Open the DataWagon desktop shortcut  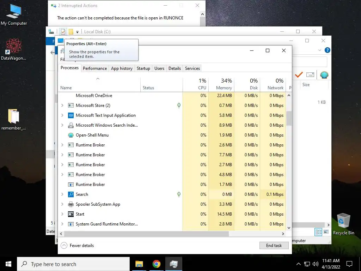tap(14, 49)
